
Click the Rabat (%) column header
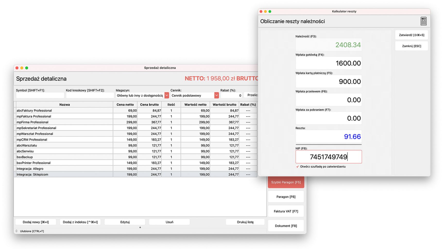click(x=248, y=104)
